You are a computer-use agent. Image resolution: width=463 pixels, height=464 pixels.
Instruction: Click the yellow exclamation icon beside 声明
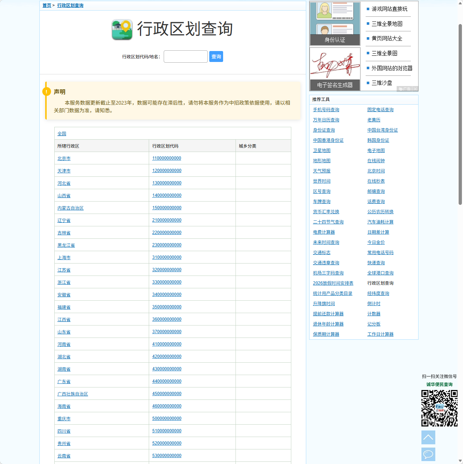point(47,91)
